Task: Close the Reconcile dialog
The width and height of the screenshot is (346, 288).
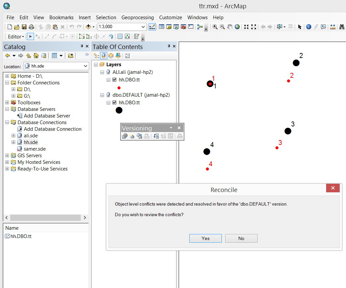Action: click(333, 188)
